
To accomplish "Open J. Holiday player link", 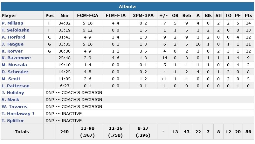I will [x=13, y=93].
